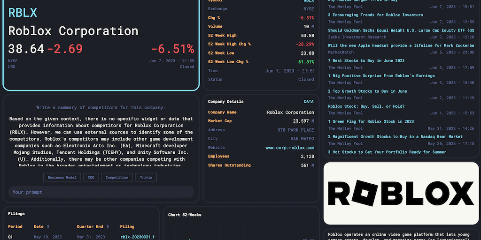Click the Market Cap value 23,597 M
Screen dimensions: 481x240
pyautogui.click(x=303, y=121)
